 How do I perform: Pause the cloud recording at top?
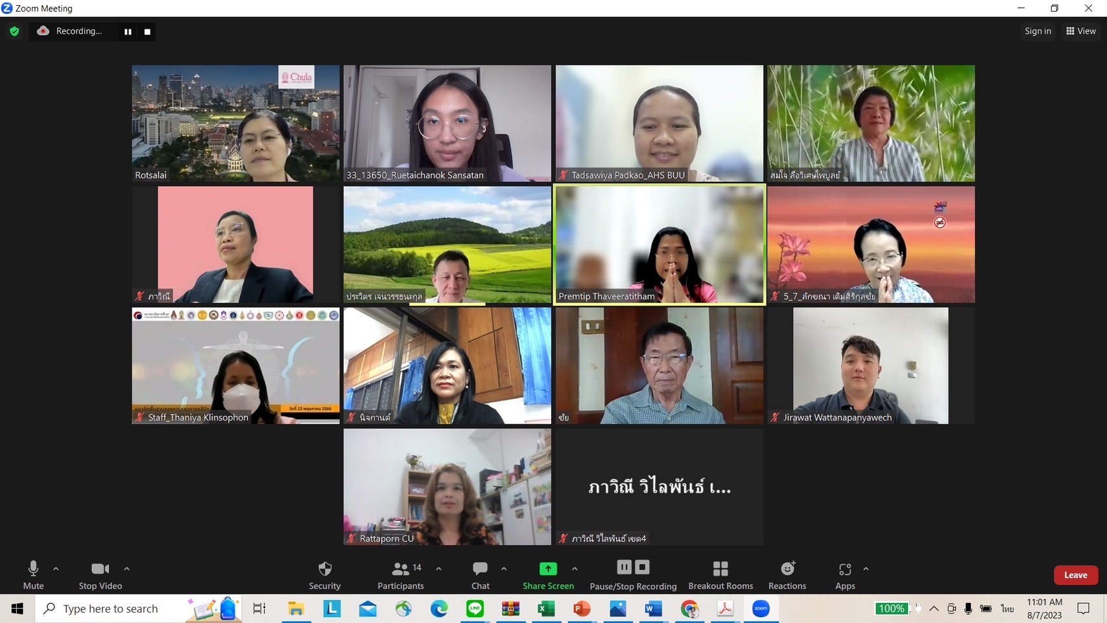(x=128, y=31)
